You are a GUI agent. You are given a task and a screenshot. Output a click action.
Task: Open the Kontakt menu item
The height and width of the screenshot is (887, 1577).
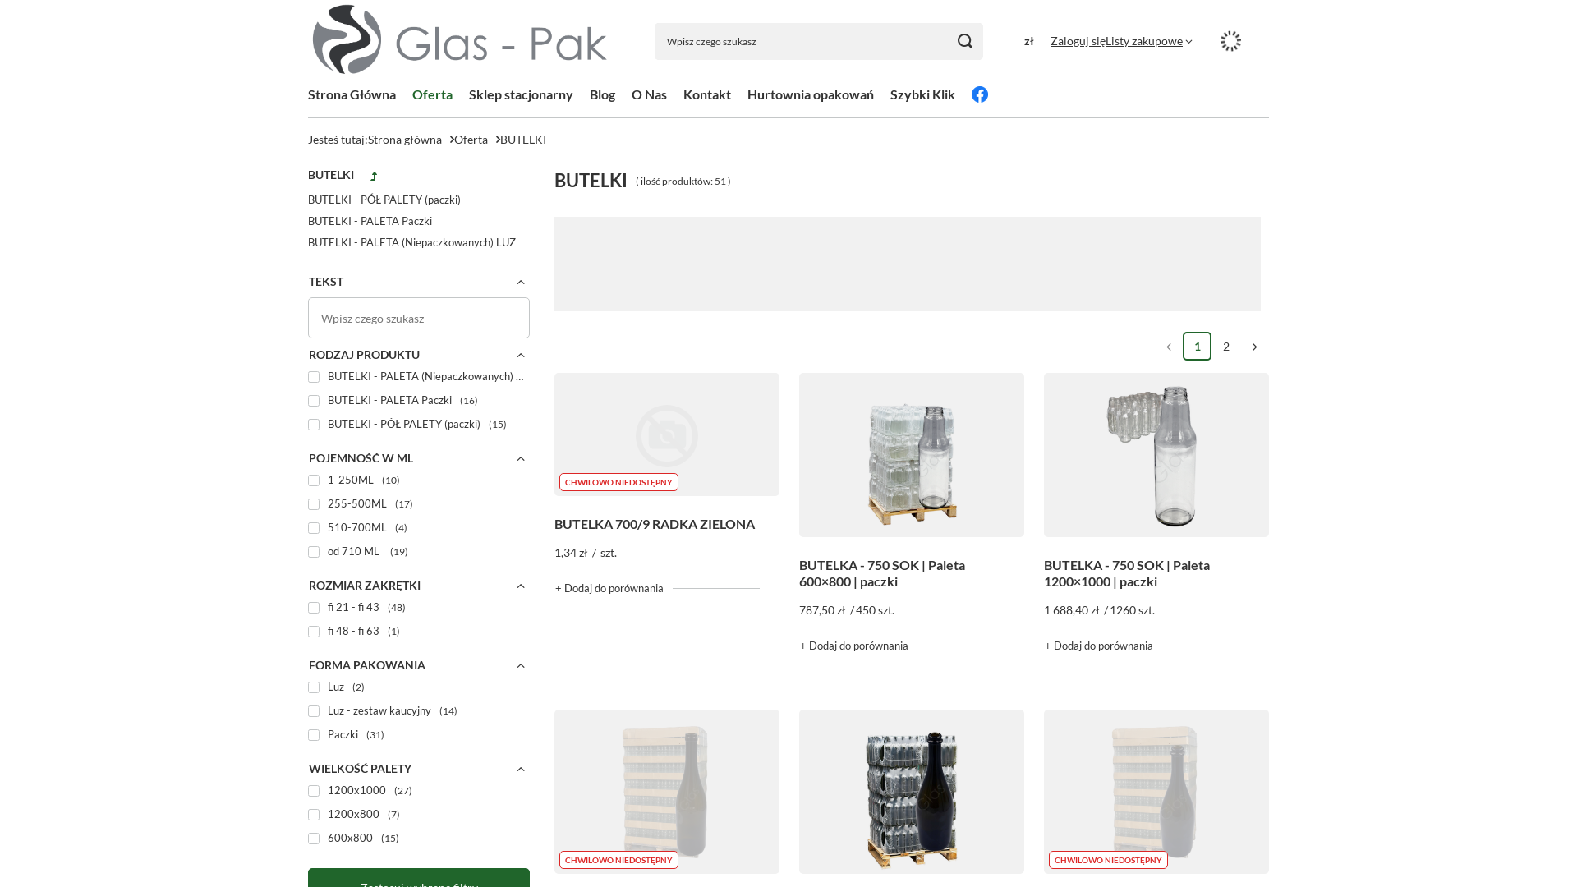point(707,94)
